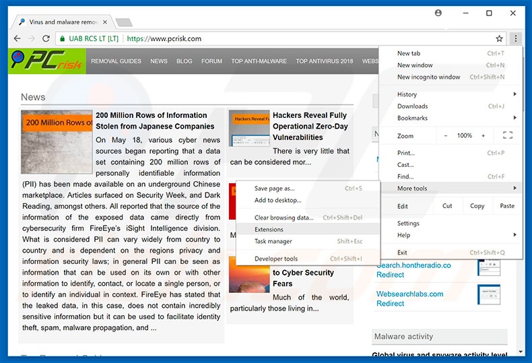The width and height of the screenshot is (532, 363).
Task: Click the browser back arrow
Action: 17,38
